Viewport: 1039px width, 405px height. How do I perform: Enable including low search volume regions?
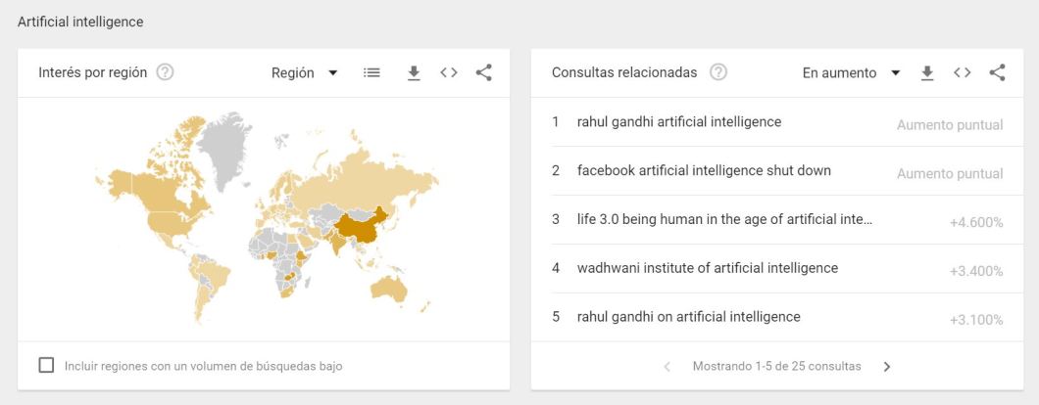[x=46, y=365]
